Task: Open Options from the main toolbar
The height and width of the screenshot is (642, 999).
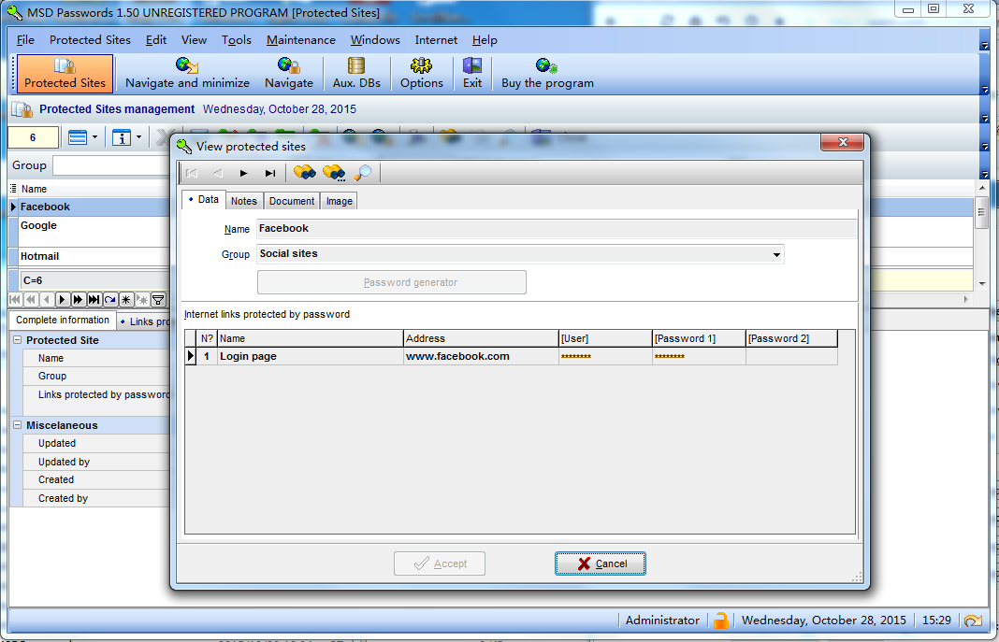Action: [421, 74]
